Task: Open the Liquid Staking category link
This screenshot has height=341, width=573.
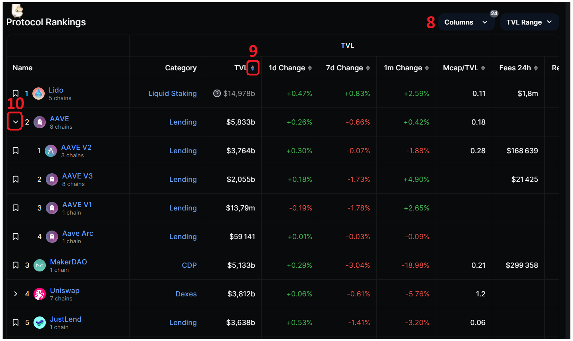Action: point(172,93)
